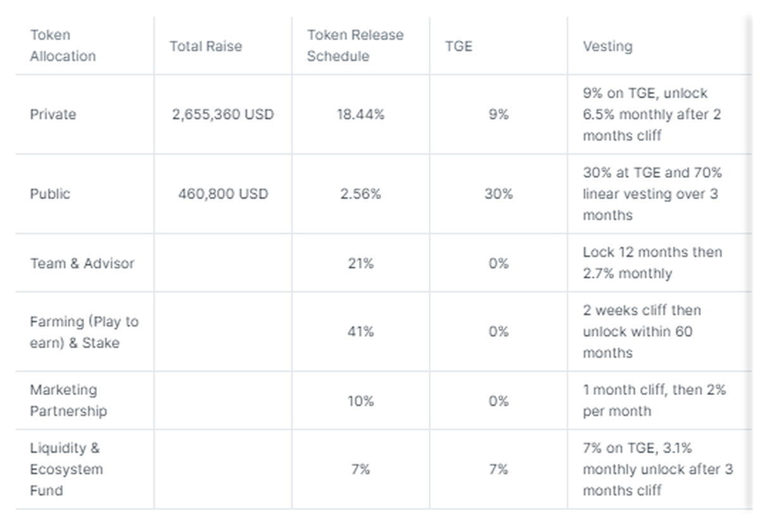Click the Marketing Partnership row label

coord(68,400)
